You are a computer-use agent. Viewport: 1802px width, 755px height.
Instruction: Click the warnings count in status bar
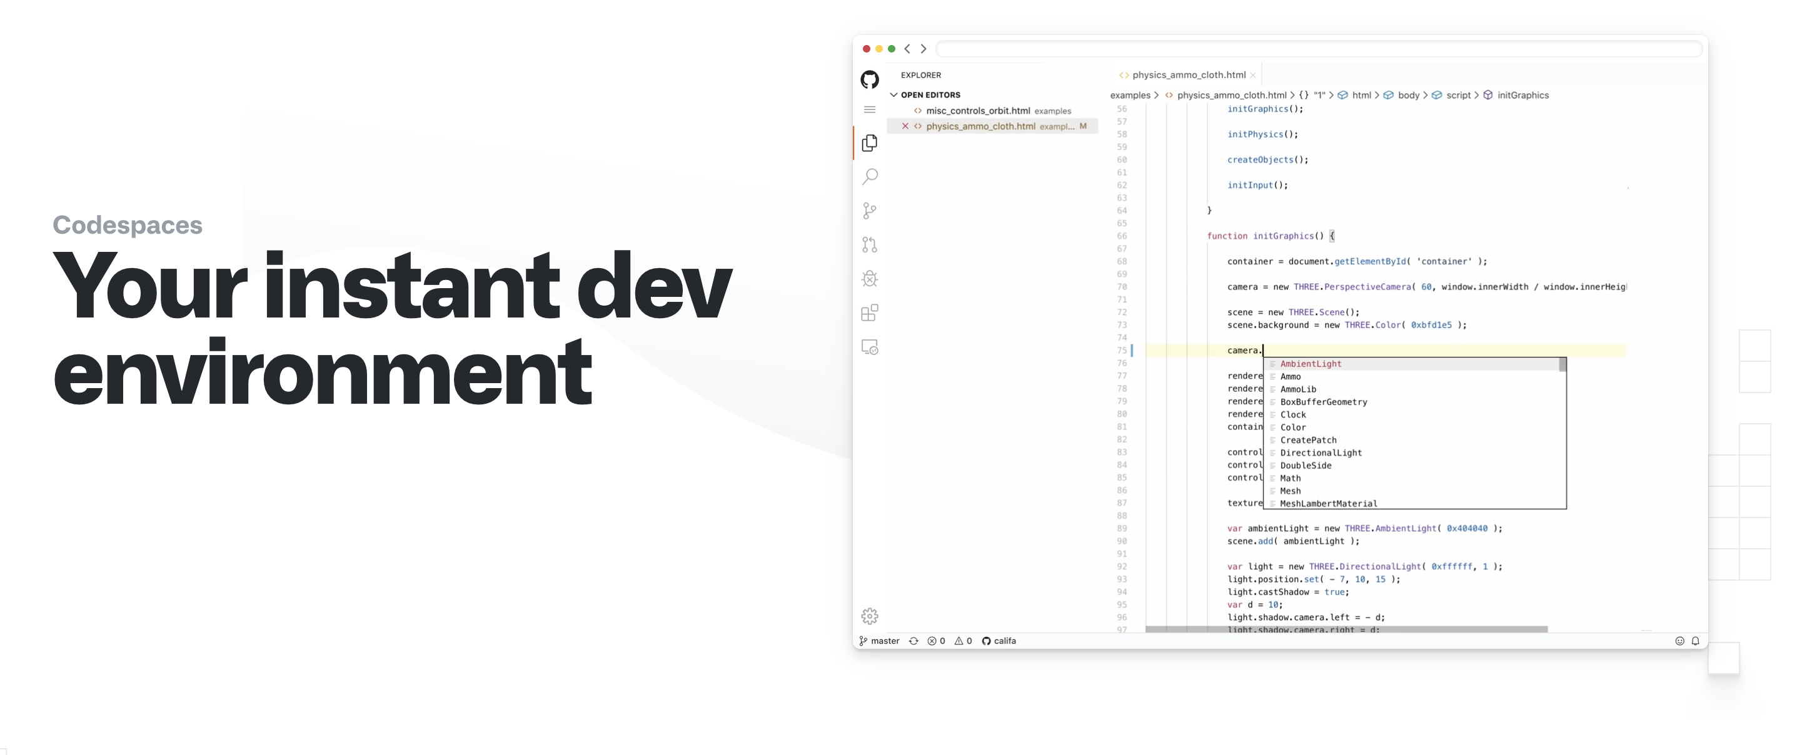click(964, 641)
